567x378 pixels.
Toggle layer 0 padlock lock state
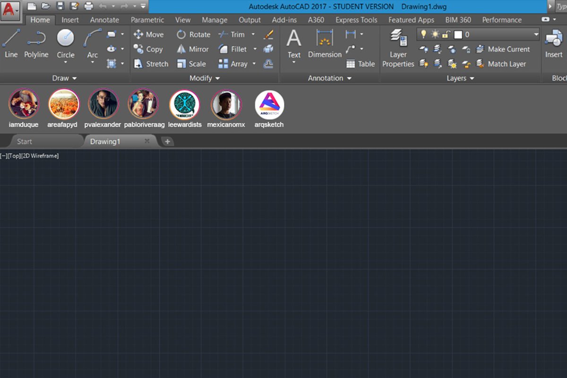coord(447,34)
